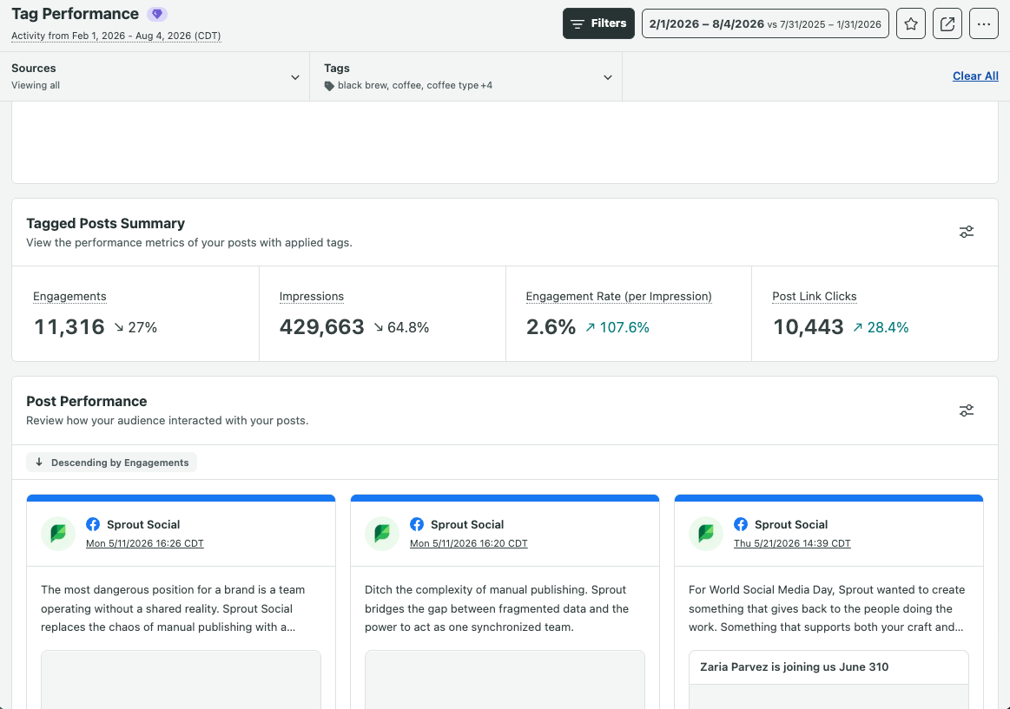Click the share/export report icon
Image resolution: width=1010 pixels, height=709 pixels.
(x=947, y=23)
